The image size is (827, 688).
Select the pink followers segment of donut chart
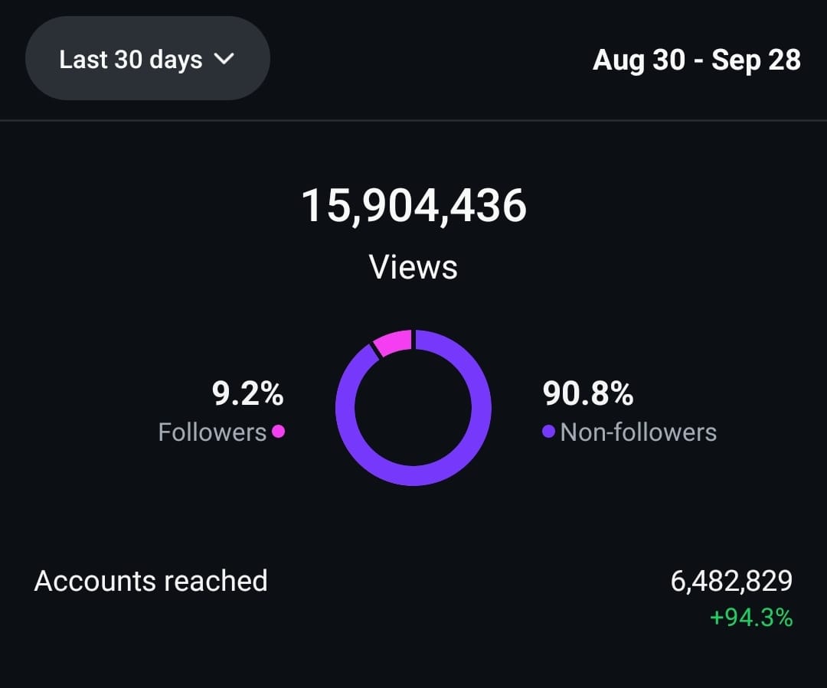[x=393, y=343]
